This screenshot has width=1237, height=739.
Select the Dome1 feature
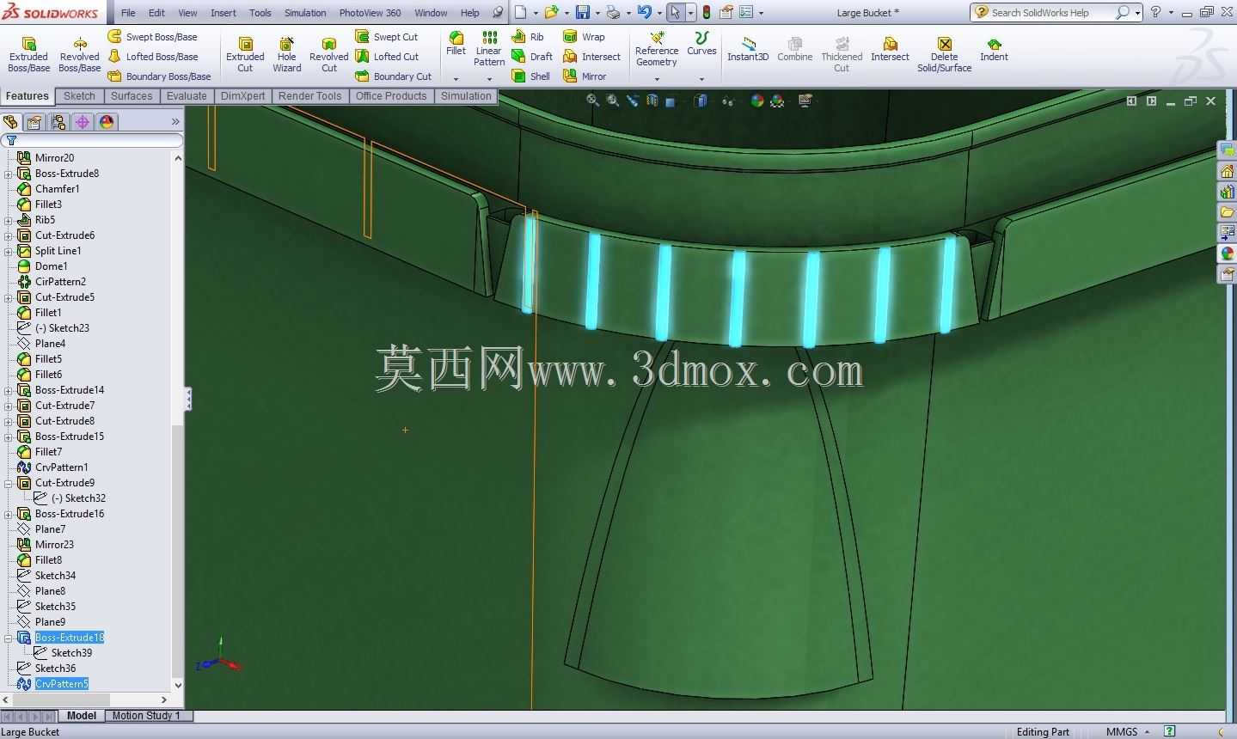(x=51, y=266)
